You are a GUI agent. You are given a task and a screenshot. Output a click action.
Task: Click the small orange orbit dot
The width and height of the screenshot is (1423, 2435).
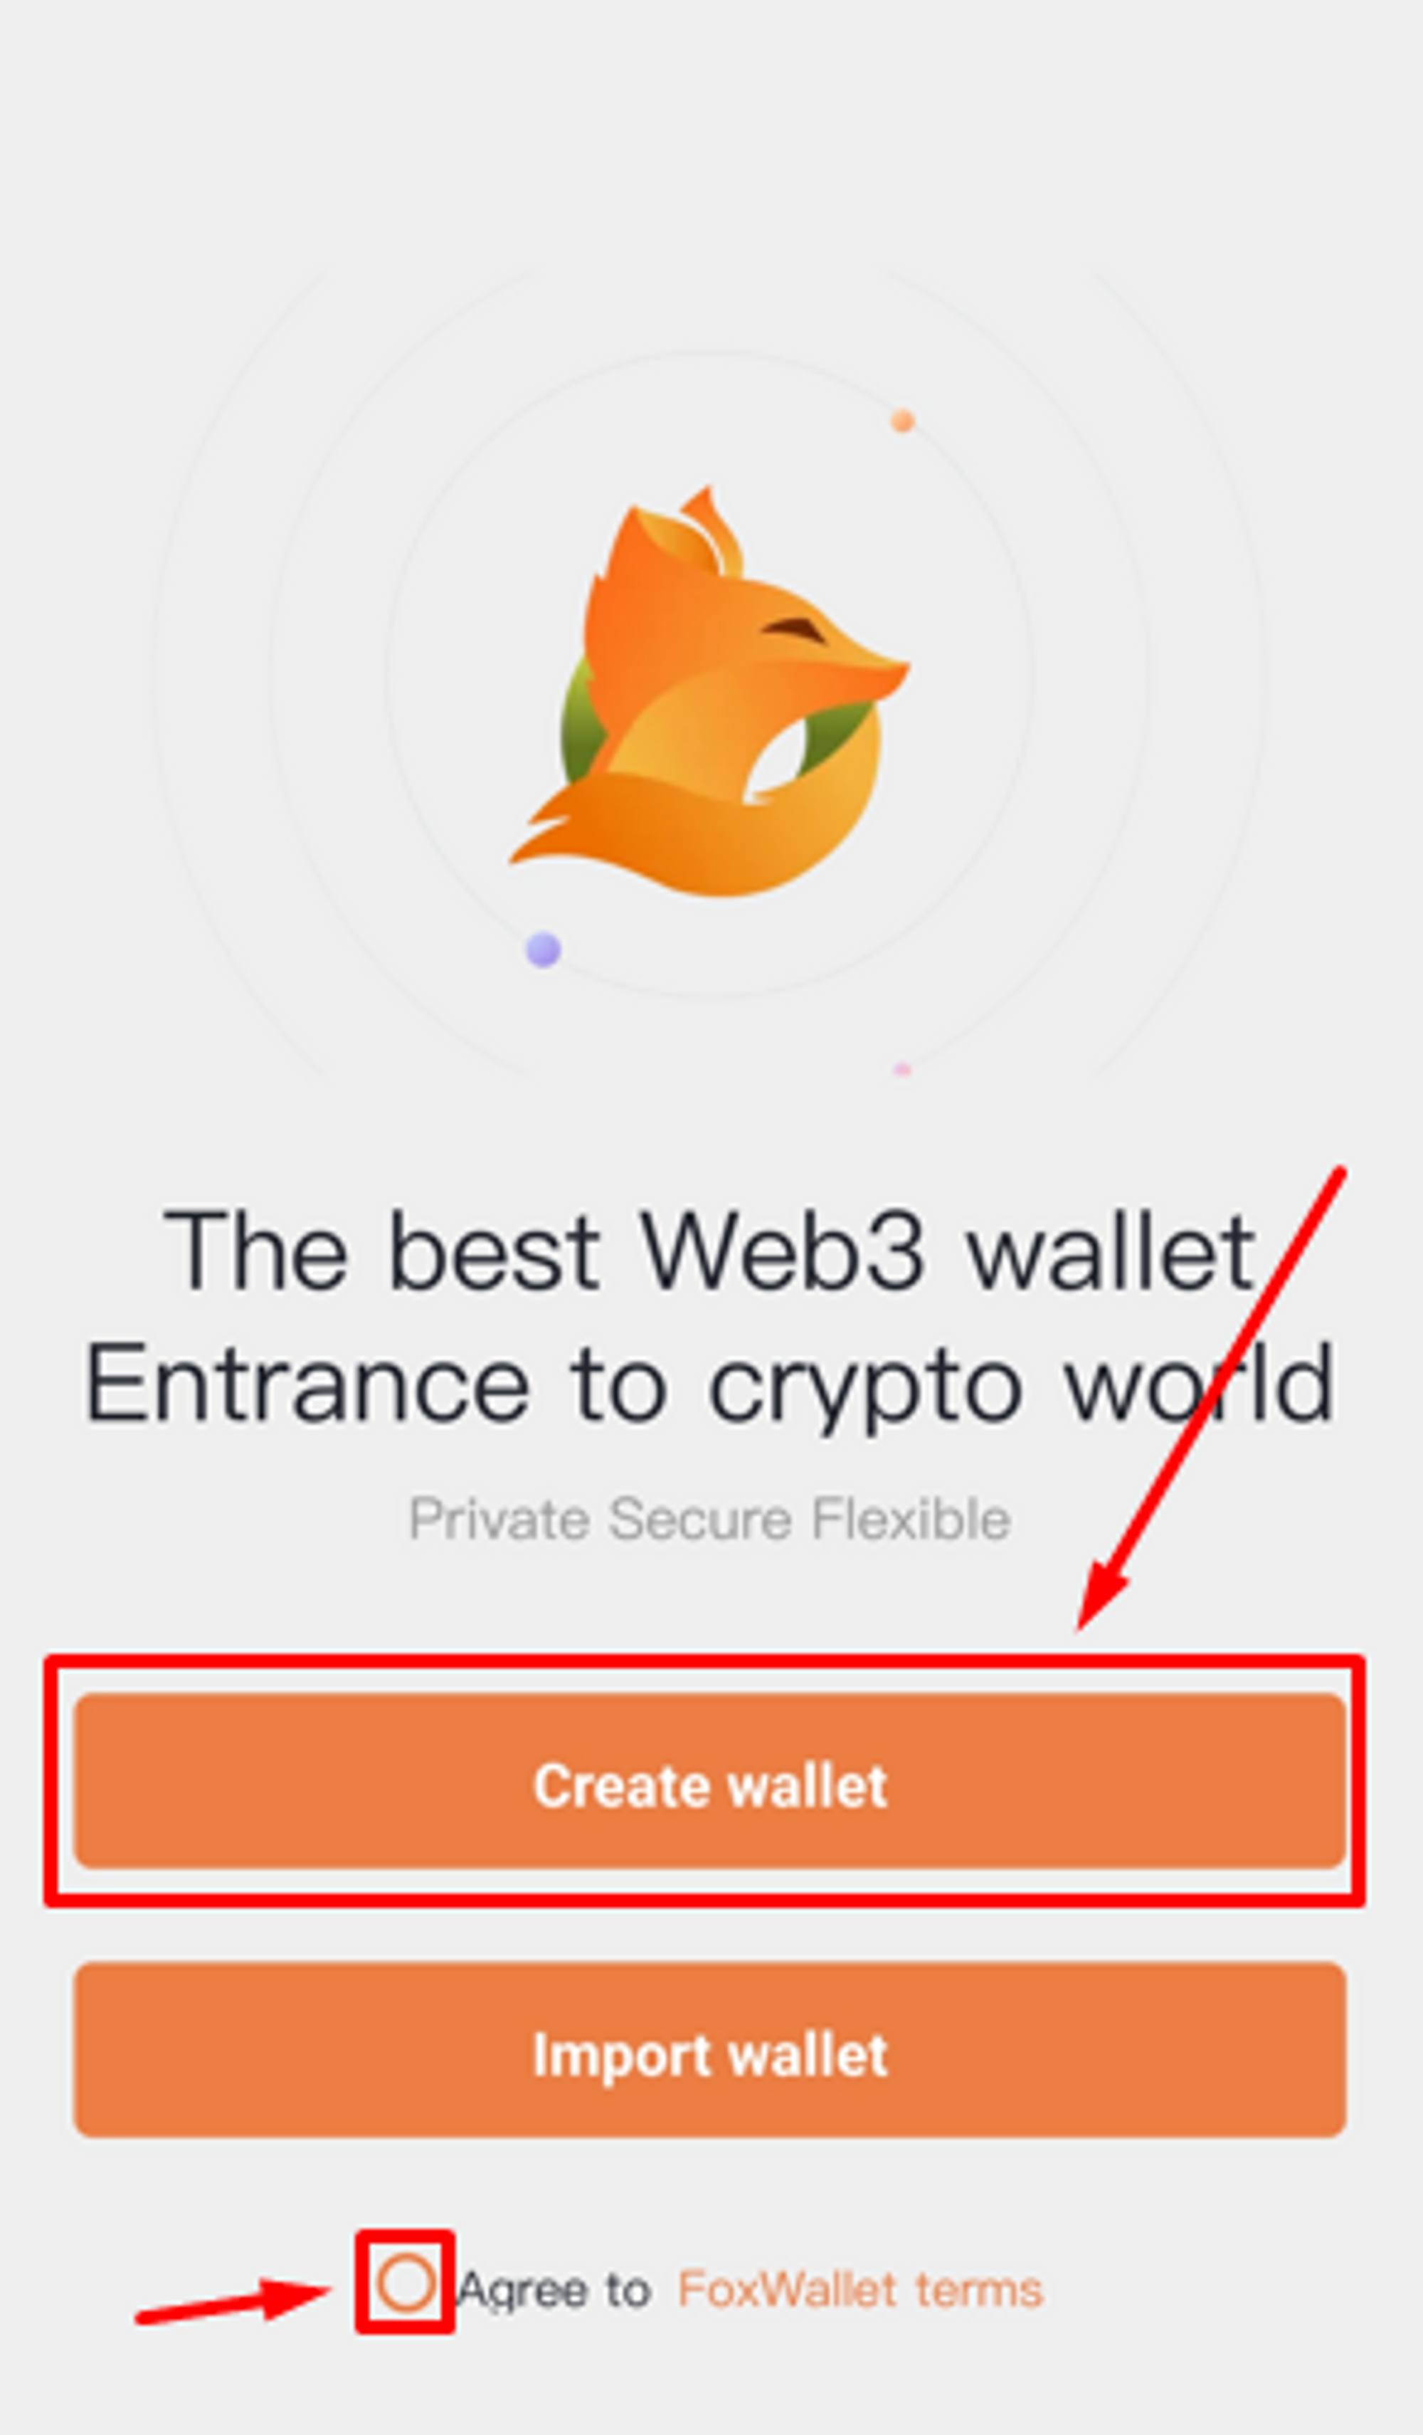point(902,421)
